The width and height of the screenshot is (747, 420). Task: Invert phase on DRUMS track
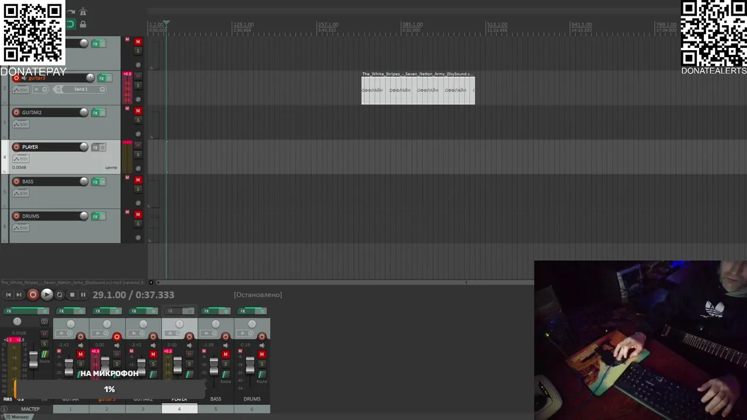[138, 238]
